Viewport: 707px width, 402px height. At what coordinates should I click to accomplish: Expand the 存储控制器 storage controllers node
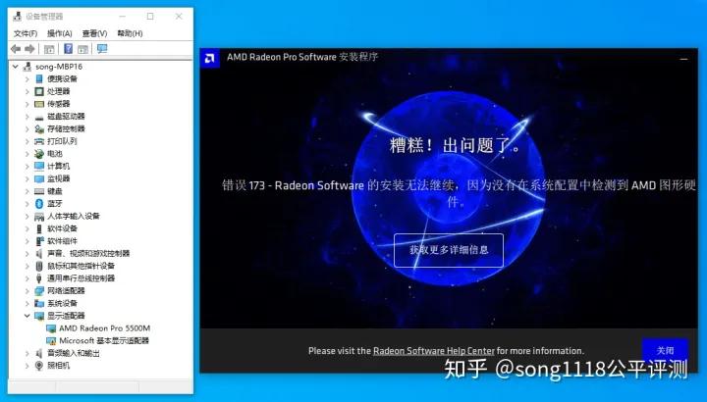pyautogui.click(x=27, y=128)
